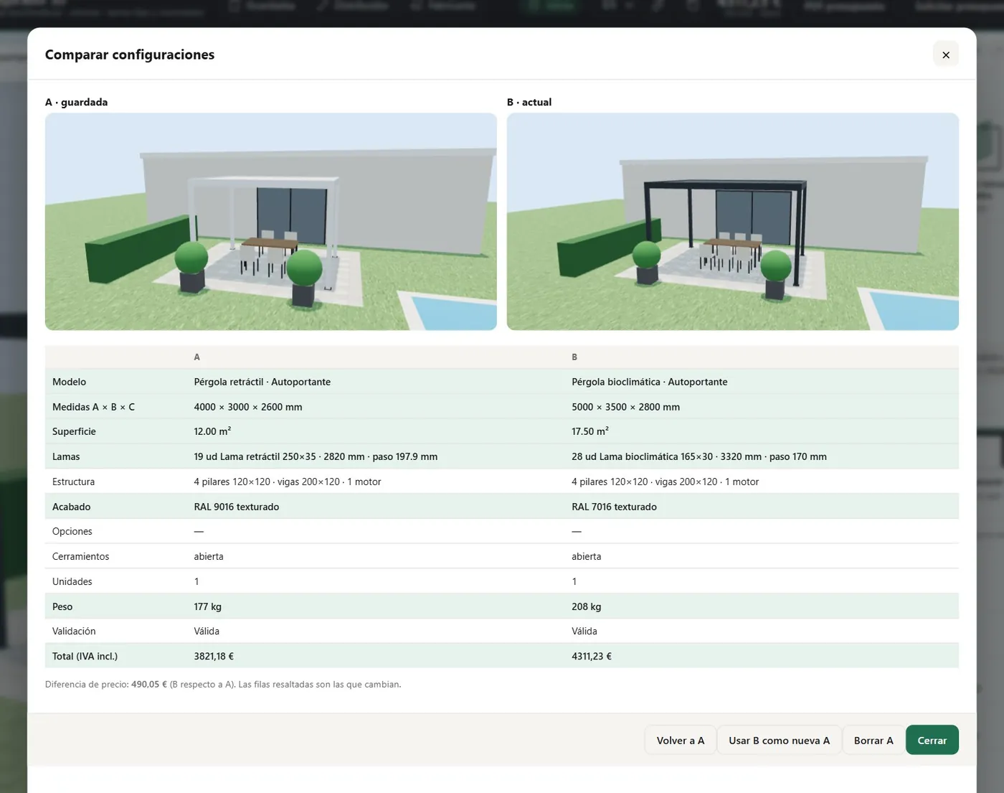Click the '12.00 m²' surface value
1004x793 pixels.
pos(212,431)
